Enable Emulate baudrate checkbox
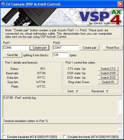Image resolution: width=124 pixels, height=140 pixels. 4,137
